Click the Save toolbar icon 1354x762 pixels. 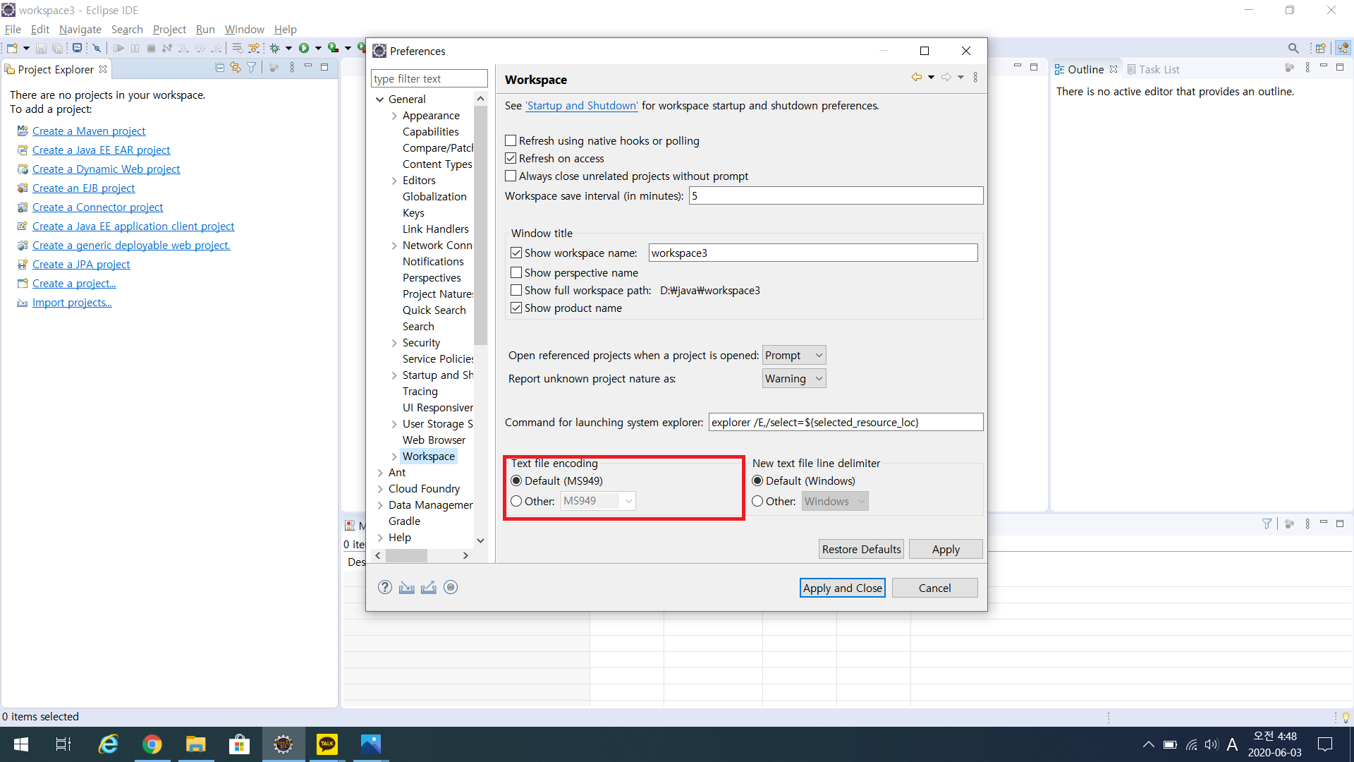41,48
